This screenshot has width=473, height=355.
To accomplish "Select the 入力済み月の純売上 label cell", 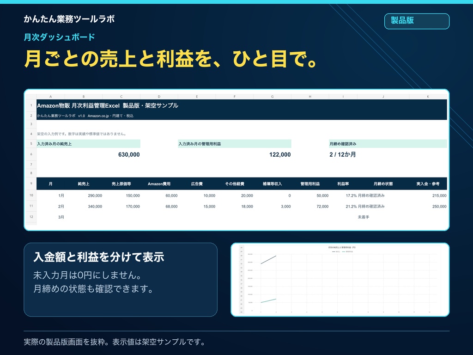I will [88, 144].
